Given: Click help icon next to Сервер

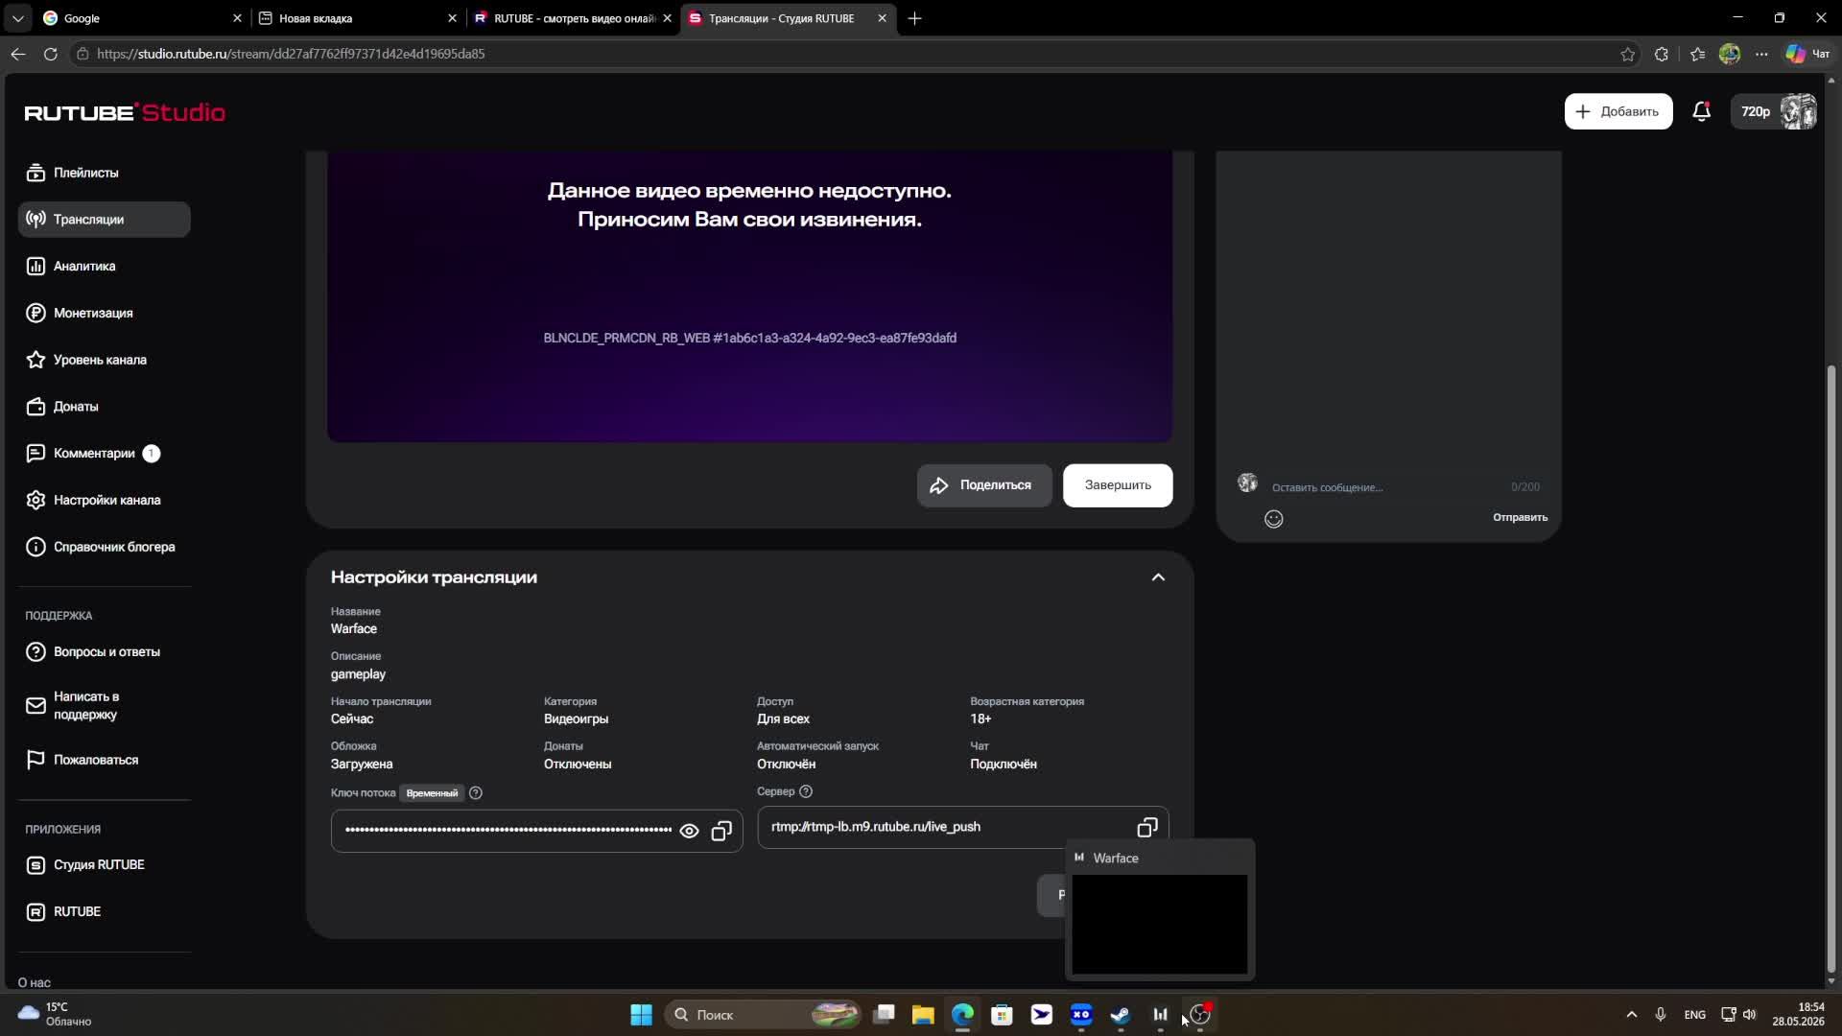Looking at the screenshot, I should coord(806,791).
